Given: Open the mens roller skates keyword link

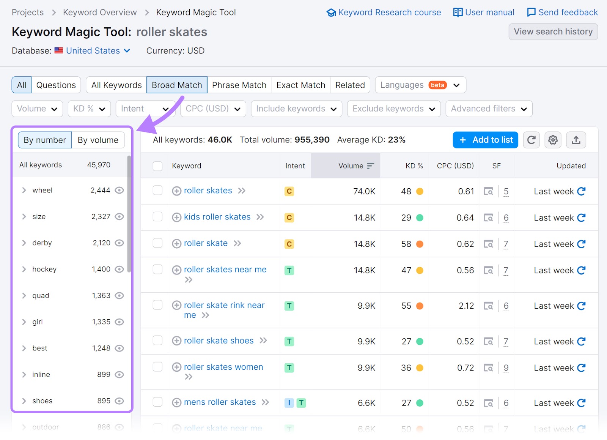Looking at the screenshot, I should point(220,402).
